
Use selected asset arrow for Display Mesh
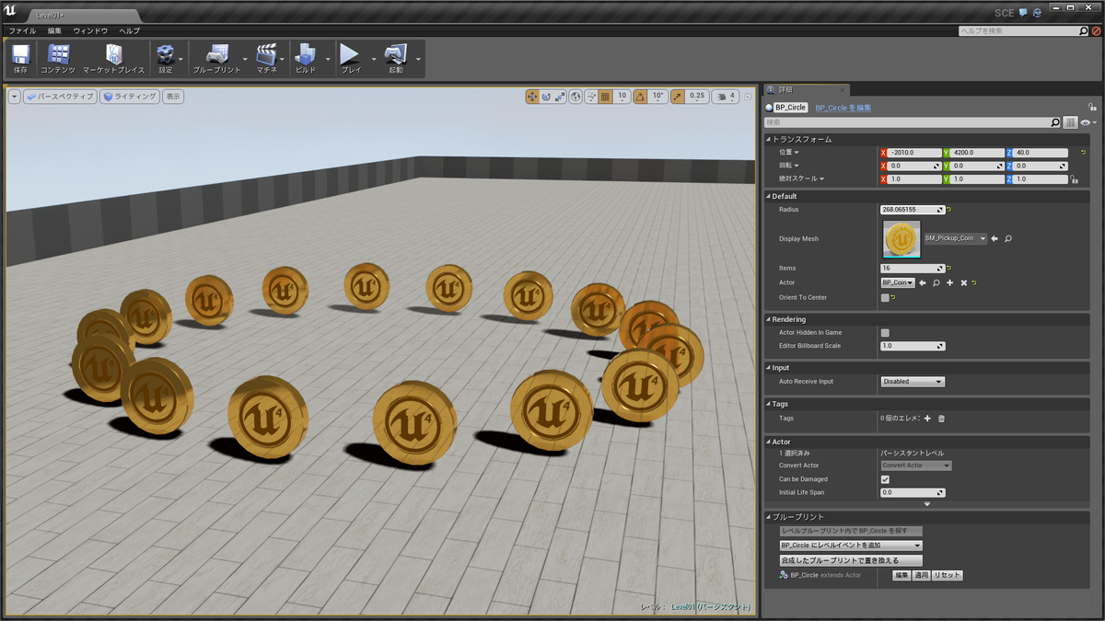995,238
